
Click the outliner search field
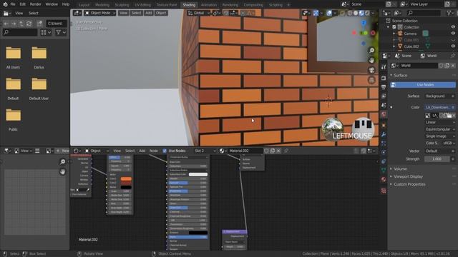point(424,13)
